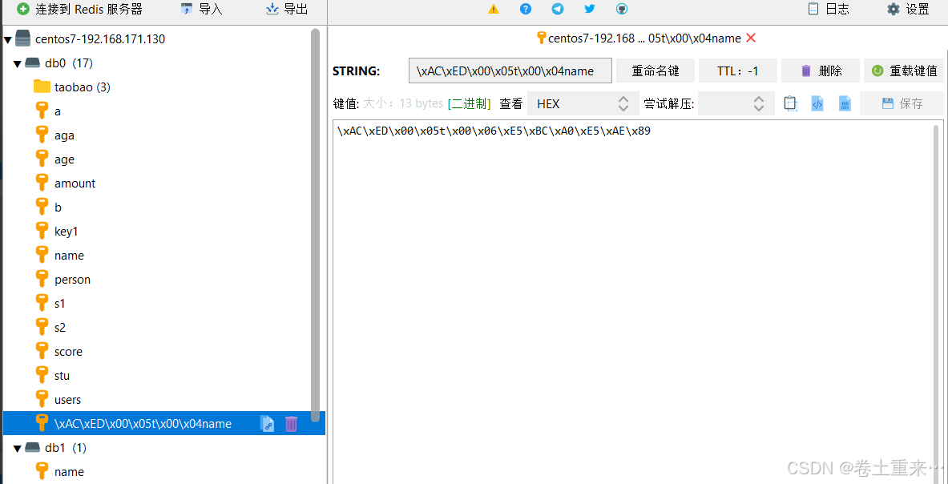Delete selected key via purple trash icon

292,424
